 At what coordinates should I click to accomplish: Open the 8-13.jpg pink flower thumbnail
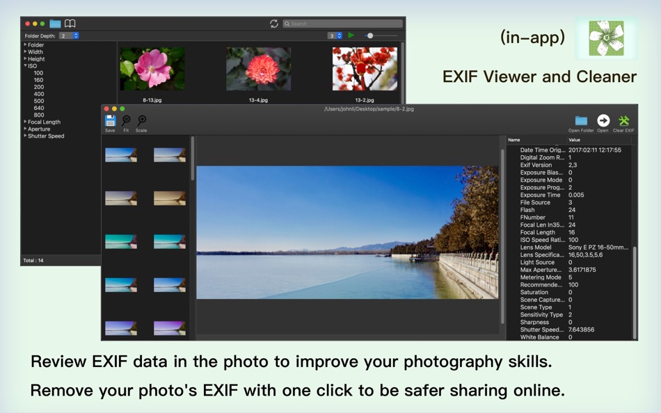point(152,69)
